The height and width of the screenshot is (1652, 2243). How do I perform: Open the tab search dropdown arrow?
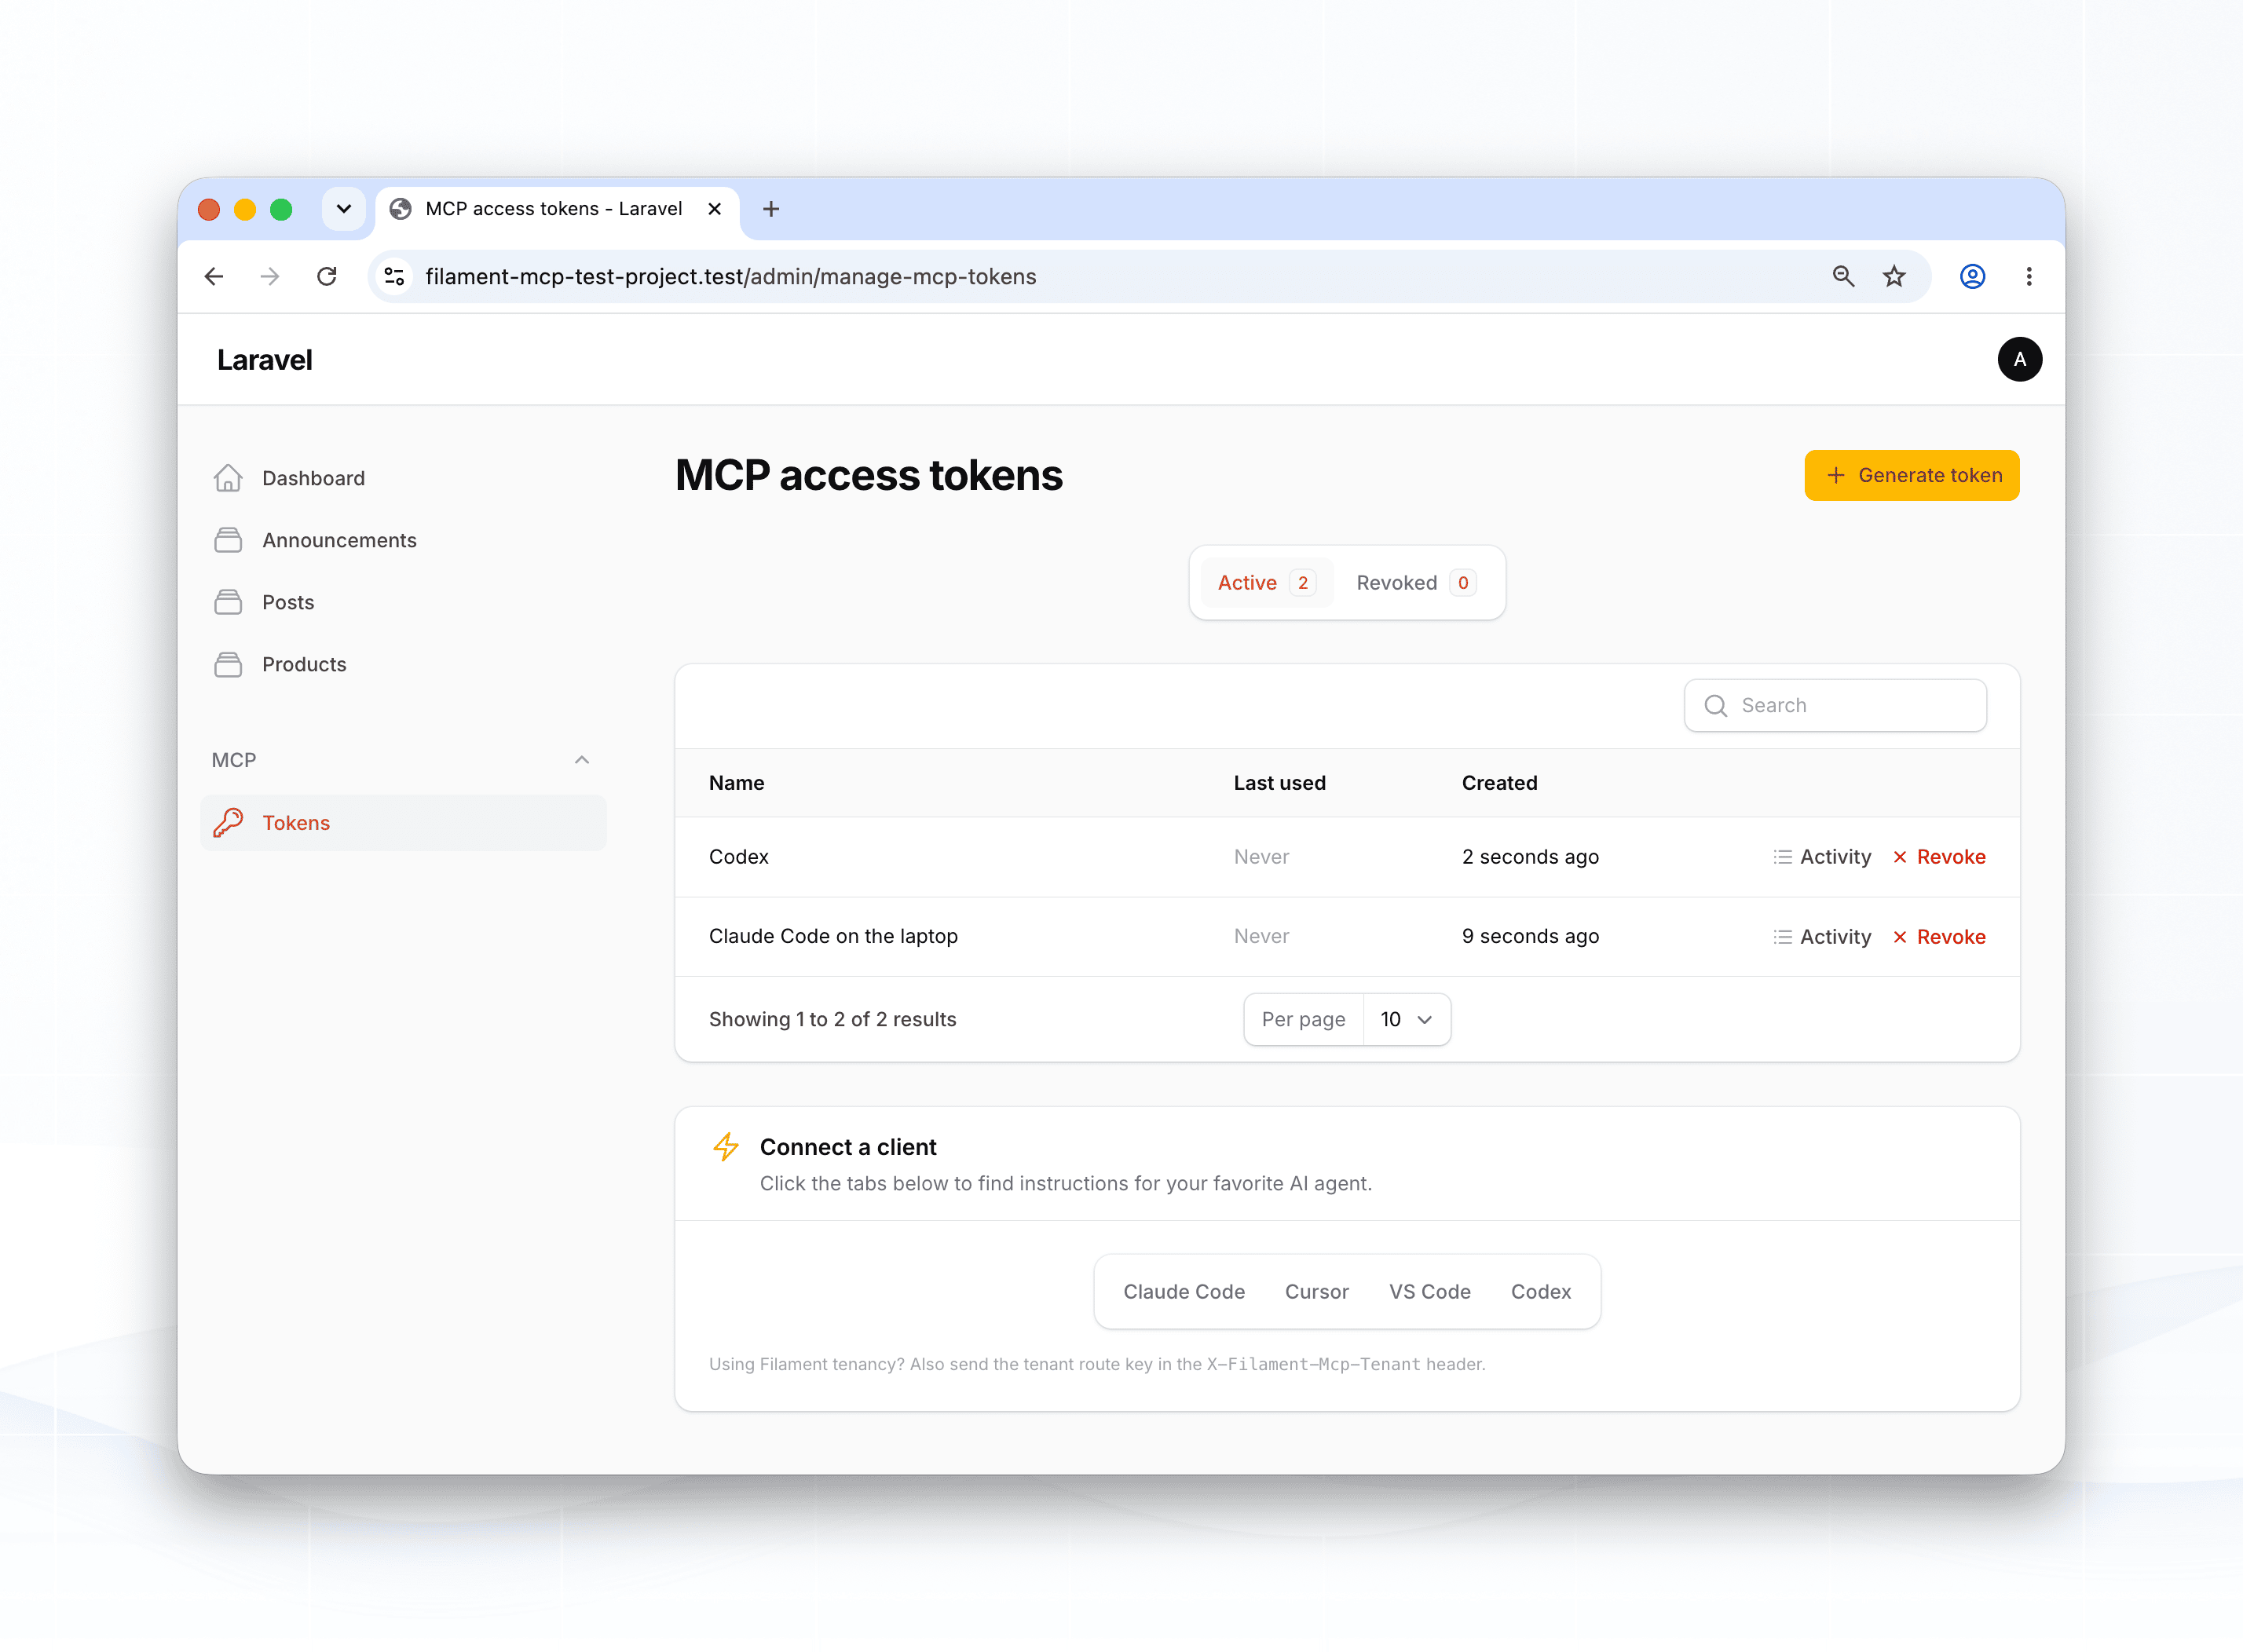coord(344,209)
